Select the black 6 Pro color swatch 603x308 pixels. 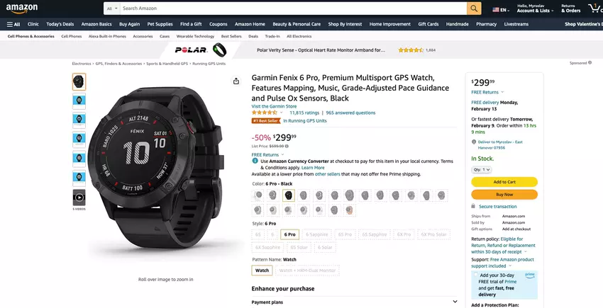288,195
